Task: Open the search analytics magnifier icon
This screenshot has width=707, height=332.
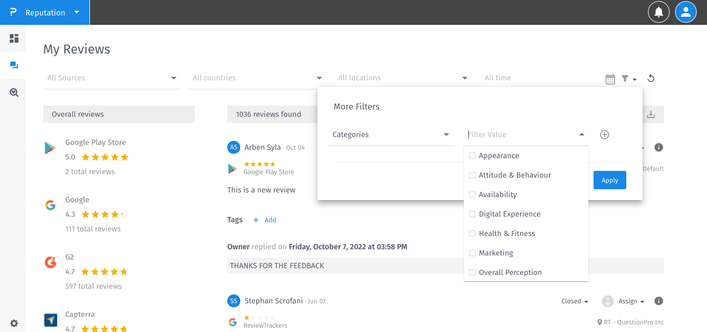Action: click(14, 92)
